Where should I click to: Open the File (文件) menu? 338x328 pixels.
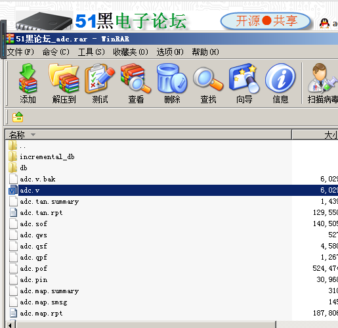click(20, 52)
